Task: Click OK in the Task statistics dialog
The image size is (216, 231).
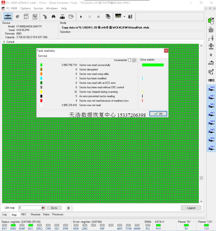Action: [x=158, y=114]
